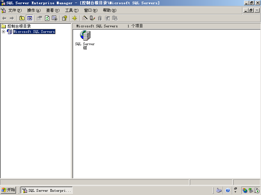Click the Windows globe tray icon
Viewport: 261px width, 195px height.
(x=245, y=190)
